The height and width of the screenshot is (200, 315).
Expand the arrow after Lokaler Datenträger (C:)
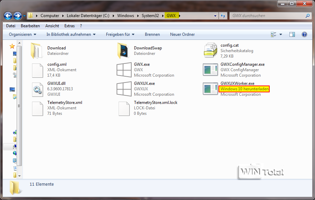[113, 16]
